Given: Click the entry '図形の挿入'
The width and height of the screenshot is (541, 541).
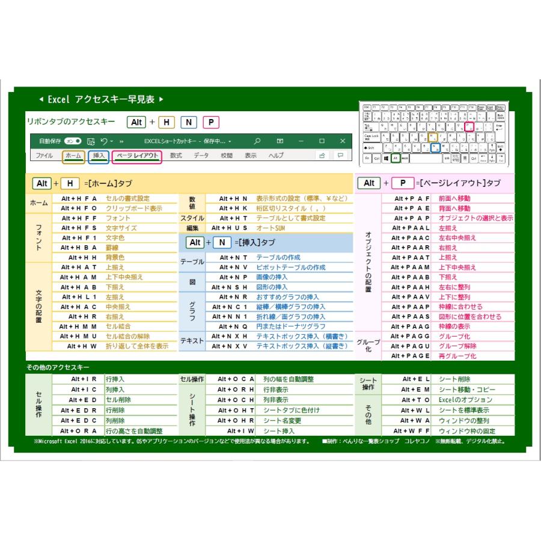Looking at the screenshot, I should tap(272, 287).
